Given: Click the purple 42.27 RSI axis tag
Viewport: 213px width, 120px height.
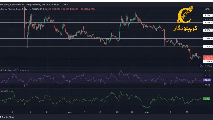Looking at the screenshot, I should [x=207, y=80].
